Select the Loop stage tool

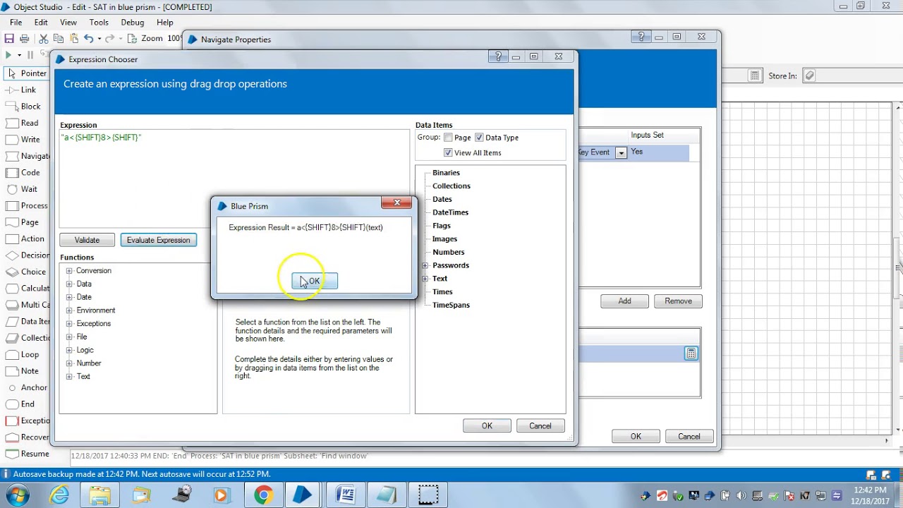pyautogui.click(x=23, y=354)
